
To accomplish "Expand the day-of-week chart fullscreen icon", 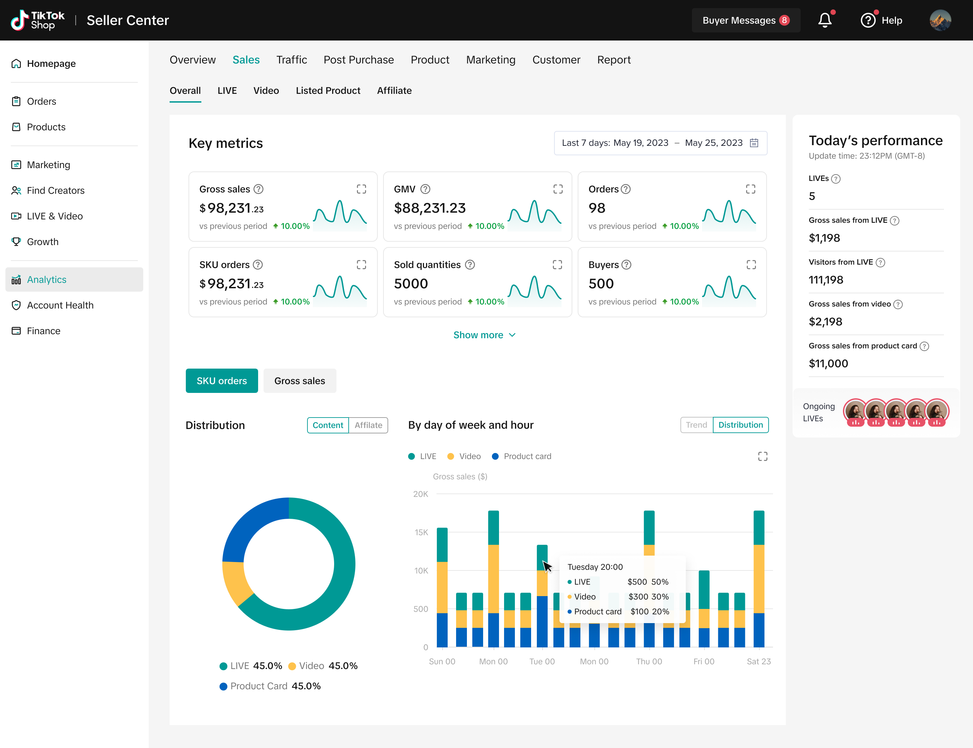I will 763,456.
